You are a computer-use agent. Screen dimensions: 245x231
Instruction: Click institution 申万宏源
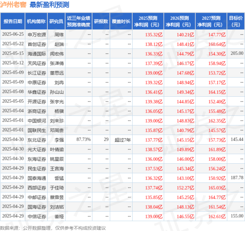coord(37,35)
